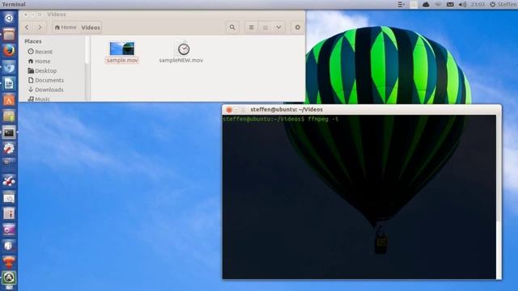The image size is (518, 291).
Task: Open the Ubuntu Dash home launcher
Action: pos(9,18)
